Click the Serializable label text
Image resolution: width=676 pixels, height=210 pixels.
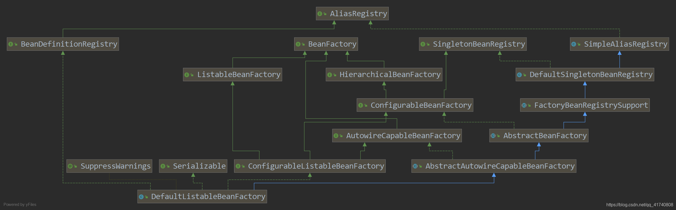(199, 166)
